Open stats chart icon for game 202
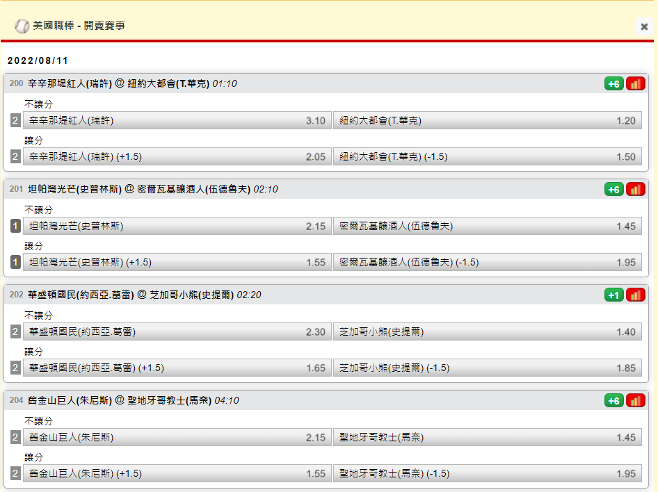Screen dimensions: 658x492 635,295
